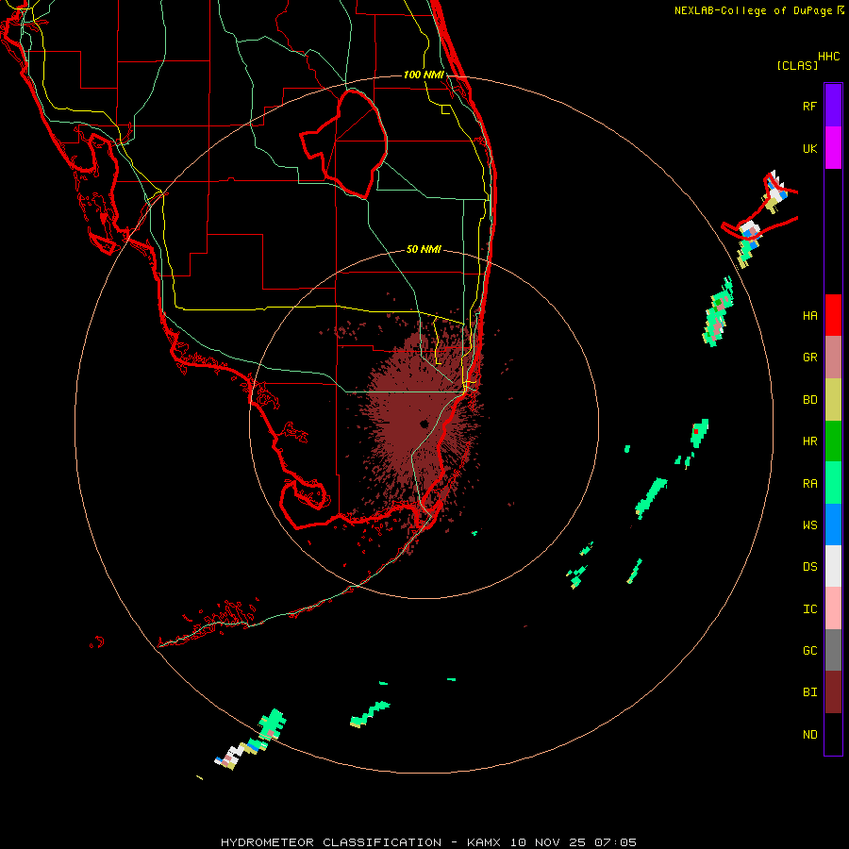
Task: Click the ND legend label text
Action: pos(809,734)
